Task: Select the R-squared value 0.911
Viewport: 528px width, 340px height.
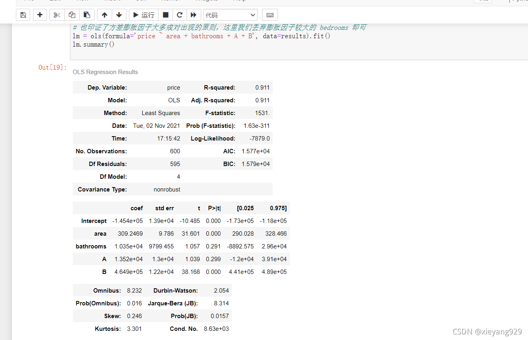Action: click(262, 88)
